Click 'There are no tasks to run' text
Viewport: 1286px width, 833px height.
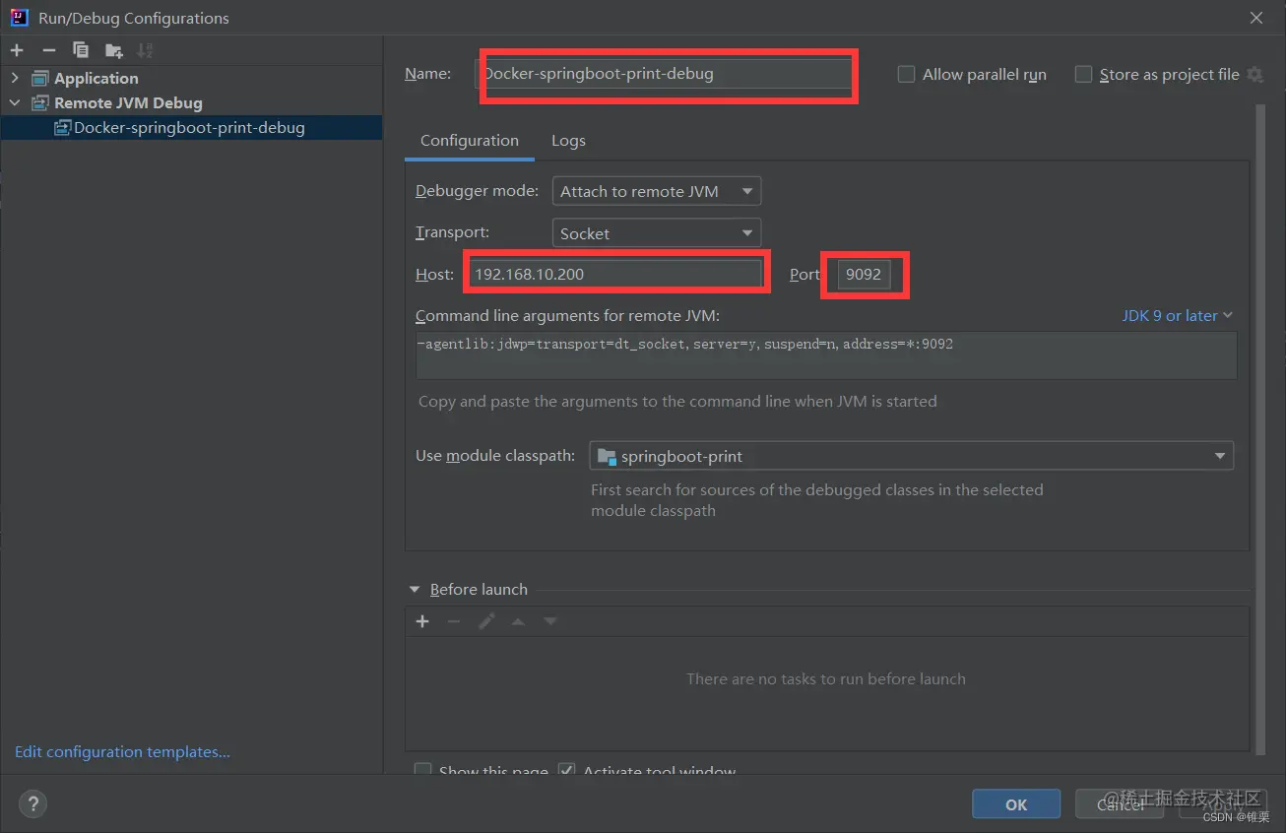point(826,679)
